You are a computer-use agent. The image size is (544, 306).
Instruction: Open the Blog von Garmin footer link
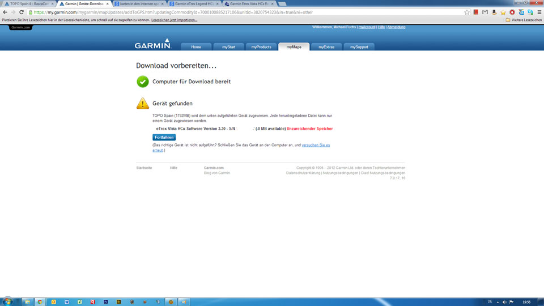[217, 173]
